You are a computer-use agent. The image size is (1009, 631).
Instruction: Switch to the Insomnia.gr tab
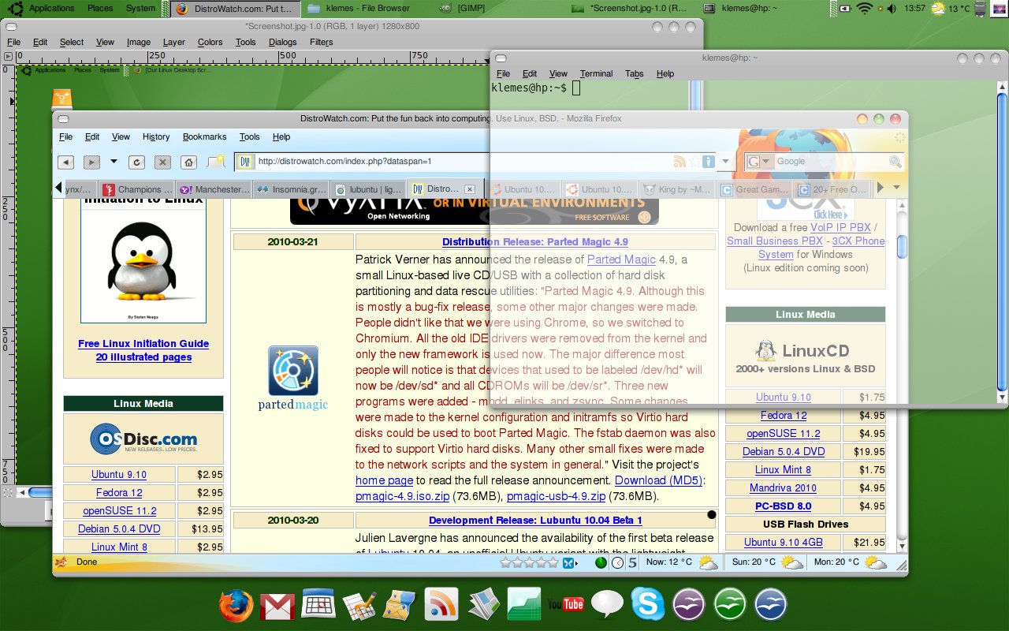pyautogui.click(x=291, y=189)
